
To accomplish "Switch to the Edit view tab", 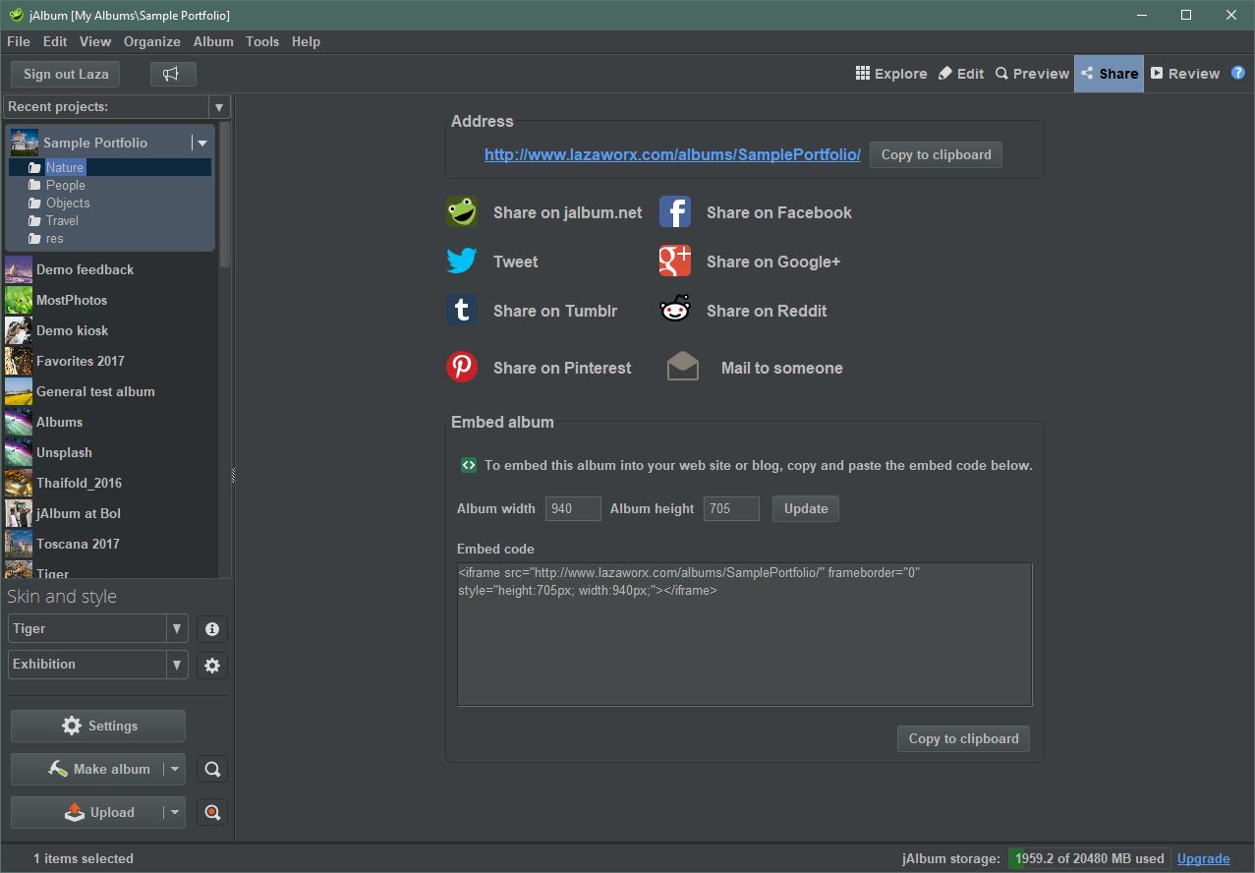I will pyautogui.click(x=961, y=74).
